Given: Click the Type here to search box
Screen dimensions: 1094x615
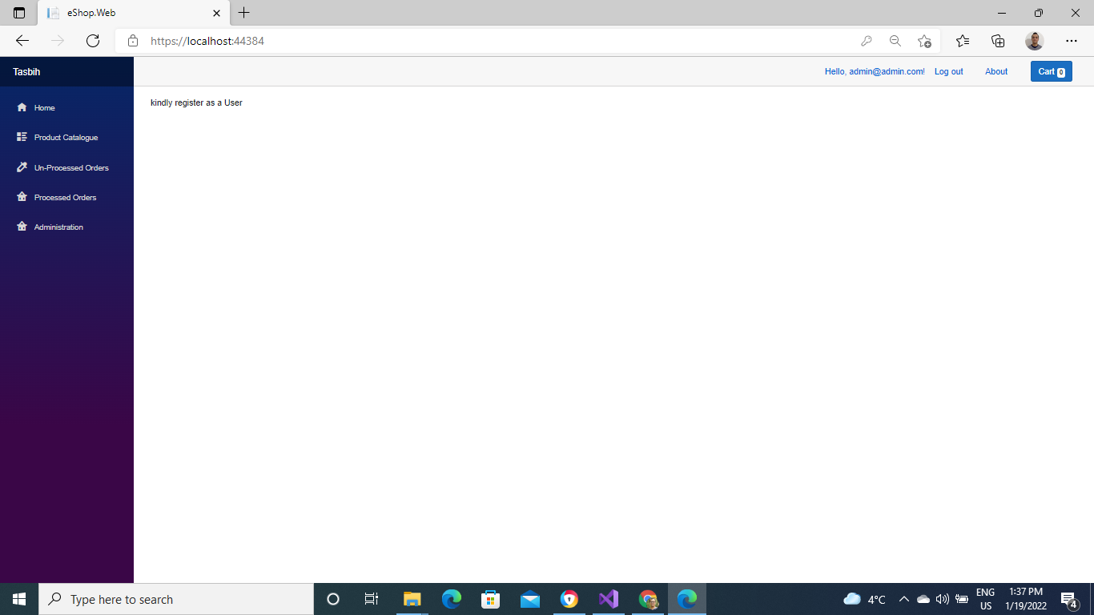Looking at the screenshot, I should pos(176,599).
